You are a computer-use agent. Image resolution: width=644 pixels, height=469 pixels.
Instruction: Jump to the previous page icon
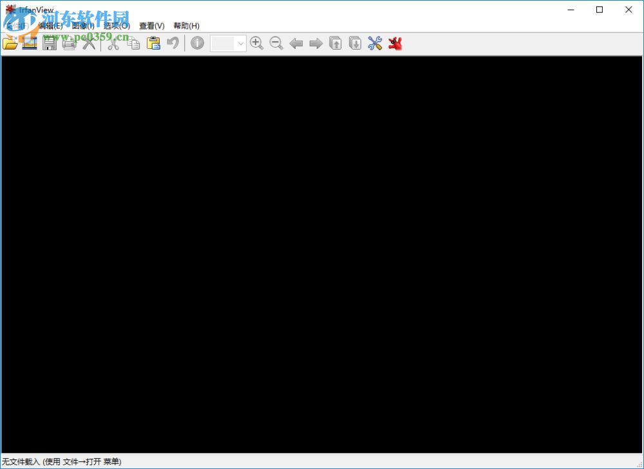pyautogui.click(x=336, y=43)
